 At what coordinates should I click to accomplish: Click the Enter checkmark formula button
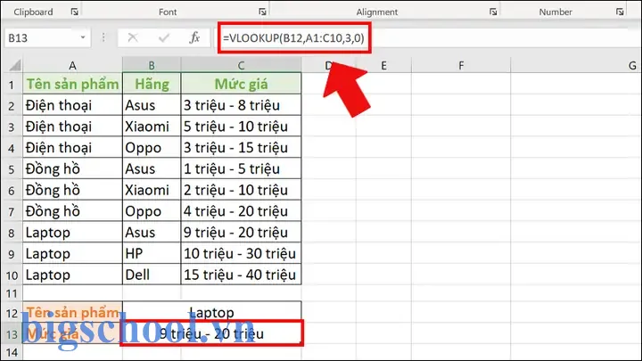click(164, 38)
